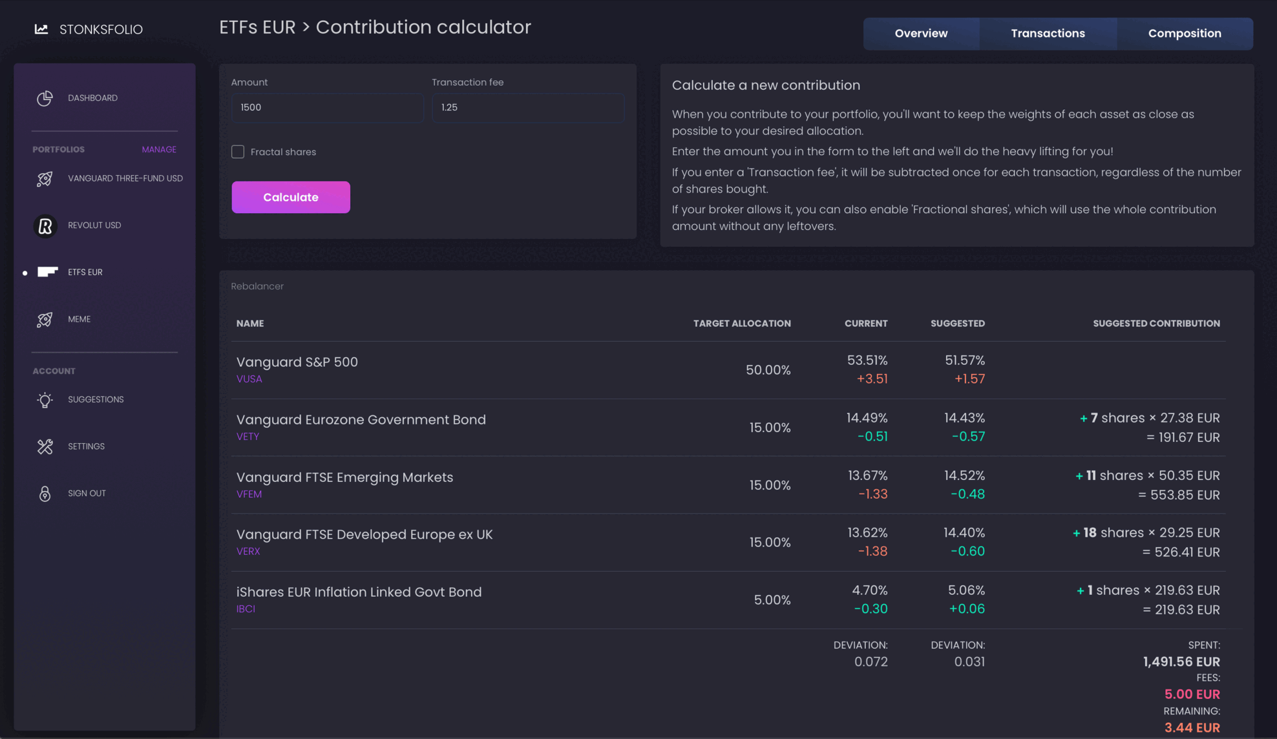This screenshot has width=1277, height=739.
Task: Click the Manage portfolios link
Action: click(159, 149)
